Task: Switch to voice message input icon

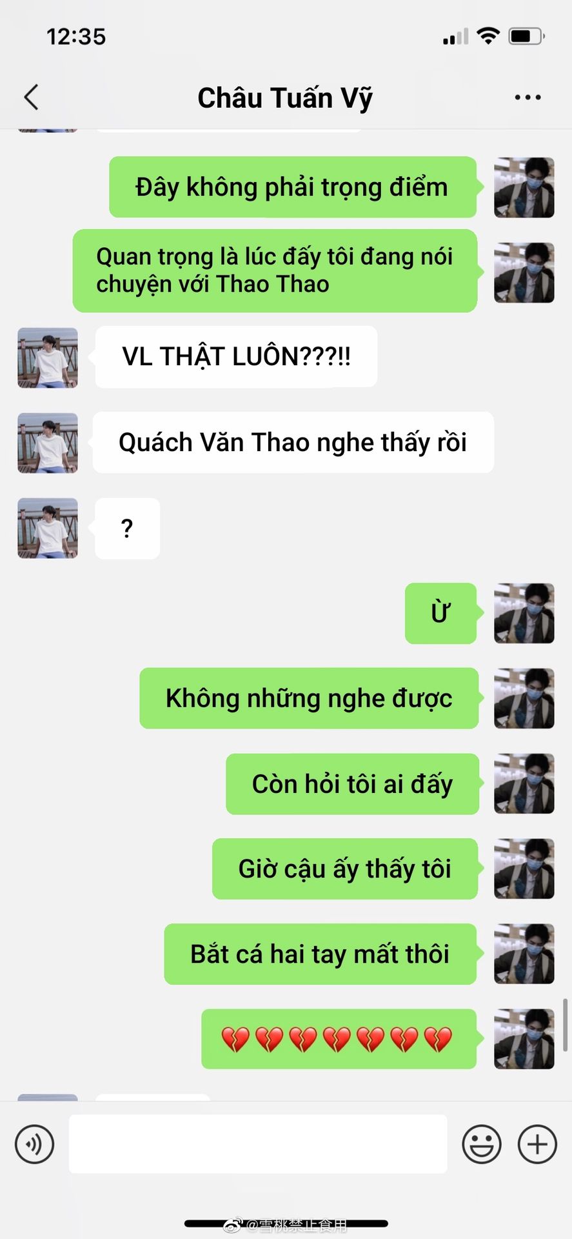Action: click(x=35, y=1144)
